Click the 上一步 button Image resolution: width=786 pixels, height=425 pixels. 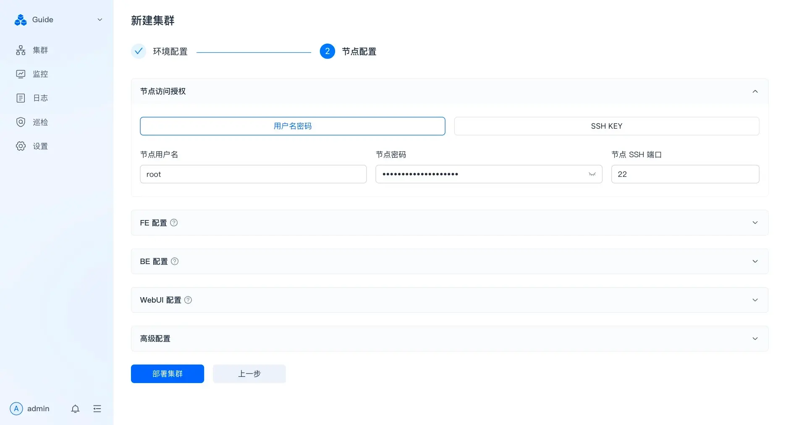pyautogui.click(x=249, y=373)
